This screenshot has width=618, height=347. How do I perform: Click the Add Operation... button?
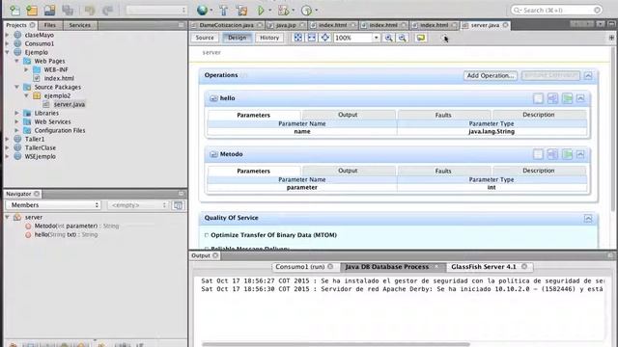[491, 75]
